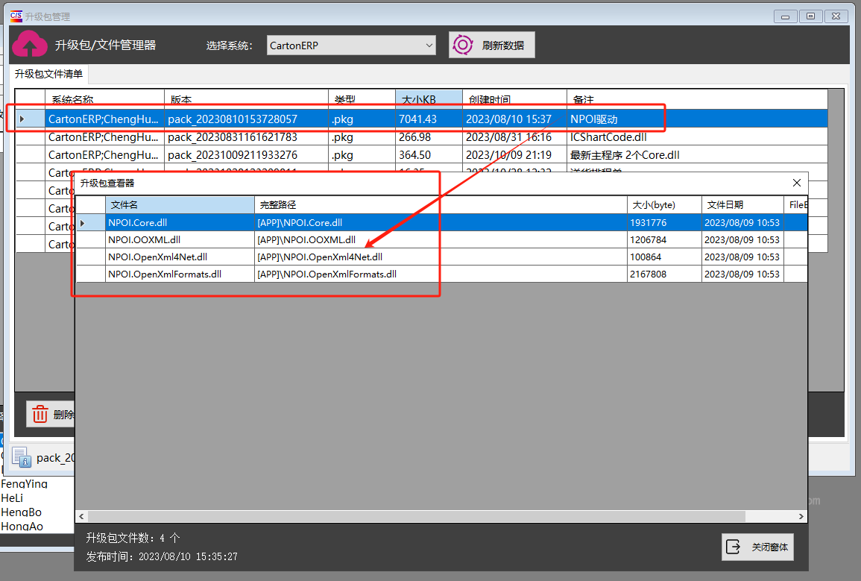Click the 364.50 size cell
Image resolution: width=861 pixels, height=581 pixels.
tap(429, 155)
